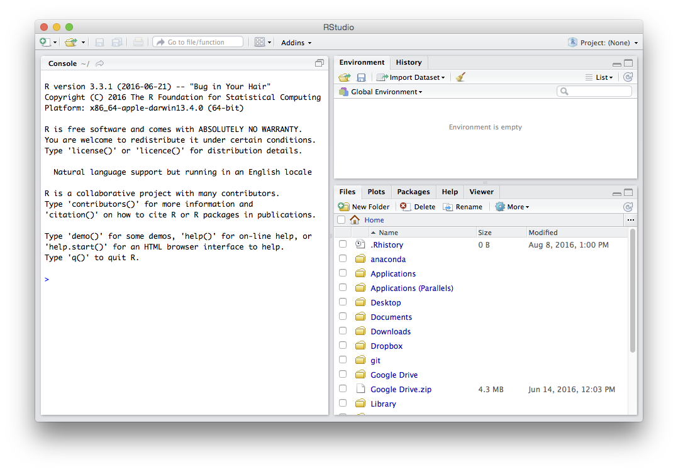Maximize the Console pane
Viewport: 678px width, 472px height.
coord(319,63)
